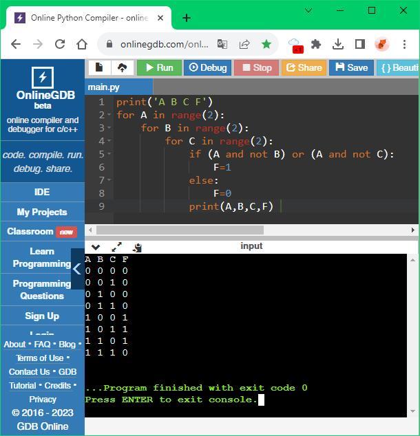420x436 pixels.
Task: Fold the else block on line 7
Action: 109,180
